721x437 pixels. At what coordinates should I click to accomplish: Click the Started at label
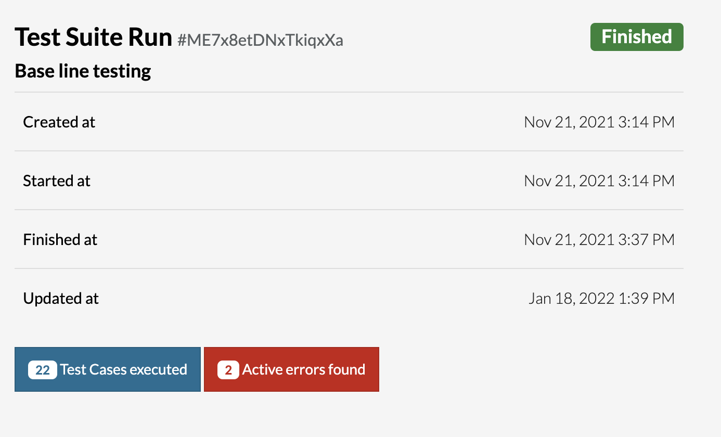pos(57,181)
